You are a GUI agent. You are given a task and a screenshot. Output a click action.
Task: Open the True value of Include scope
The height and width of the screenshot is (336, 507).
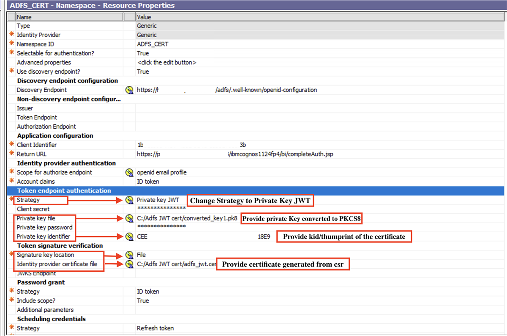pyautogui.click(x=143, y=301)
